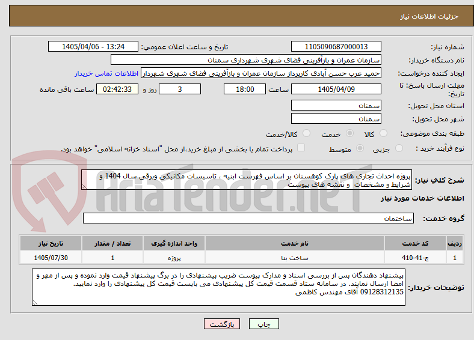The width and height of the screenshot is (474, 340).
Task: Click the شماره نیاز field 1105090687000013
Action: tap(336, 46)
